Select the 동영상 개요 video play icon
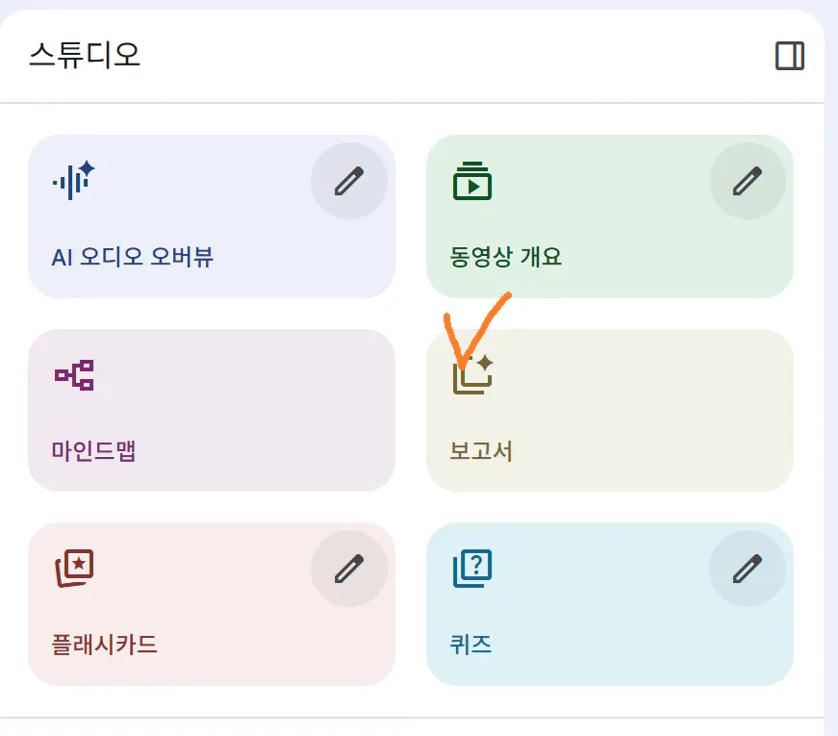The width and height of the screenshot is (838, 736). point(470,179)
